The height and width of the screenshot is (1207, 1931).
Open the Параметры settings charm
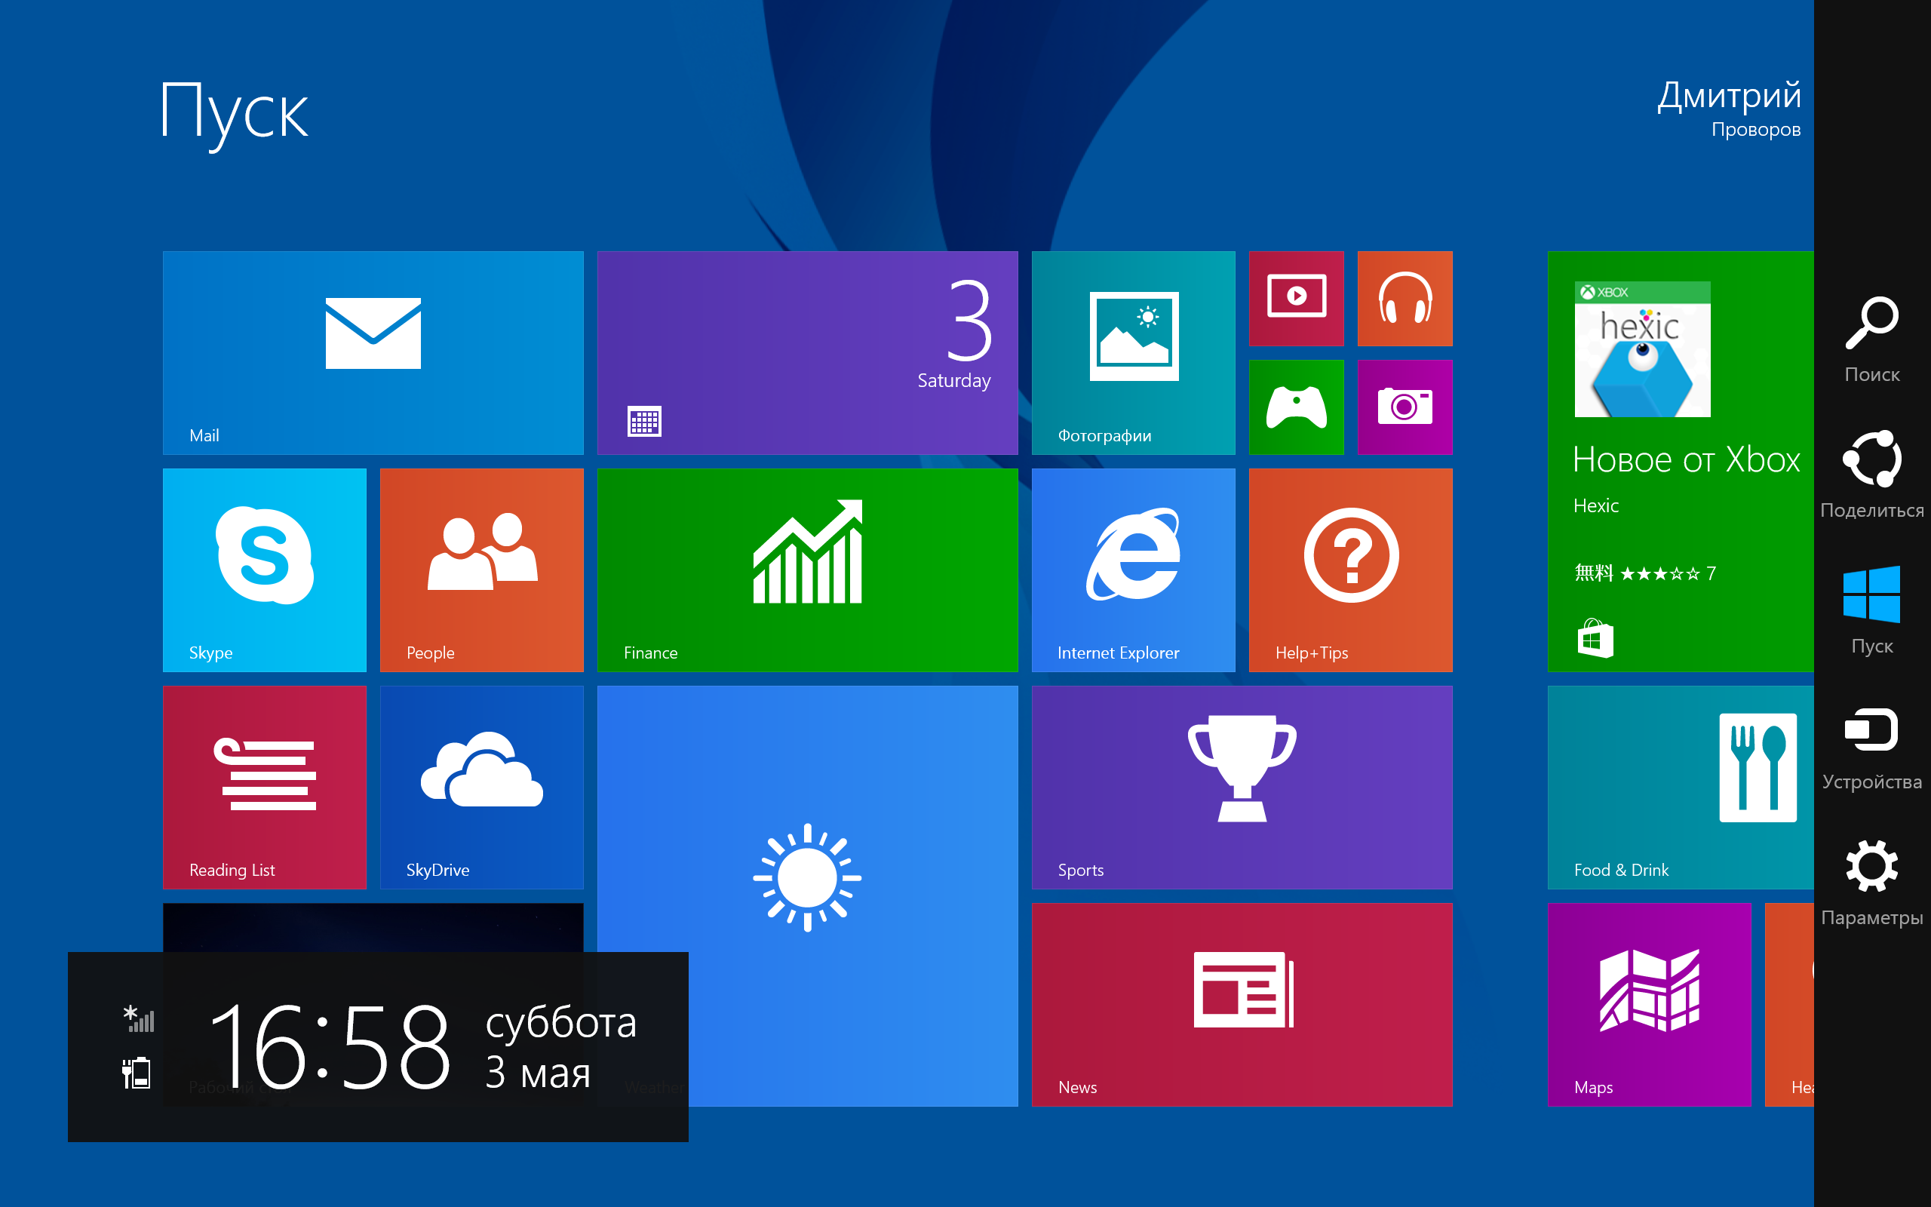pyautogui.click(x=1872, y=883)
